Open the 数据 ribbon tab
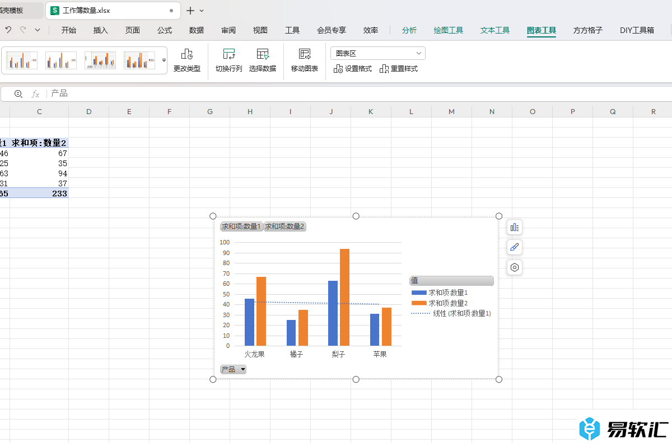The height and width of the screenshot is (443, 672). (197, 30)
